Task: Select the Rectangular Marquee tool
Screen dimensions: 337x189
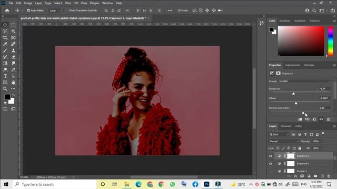Action: [13, 25]
